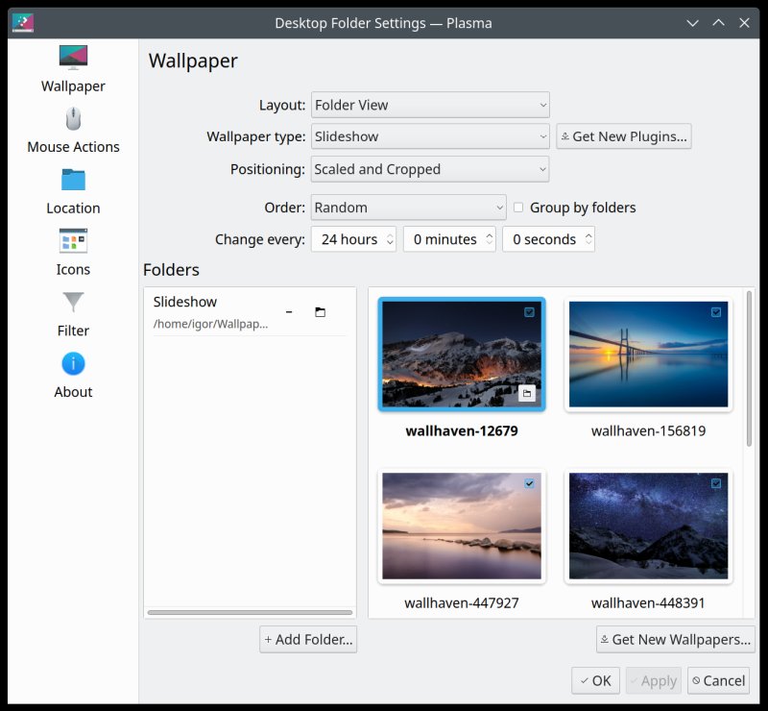
Task: Open the Order dropdown set to Random
Action: tap(408, 208)
